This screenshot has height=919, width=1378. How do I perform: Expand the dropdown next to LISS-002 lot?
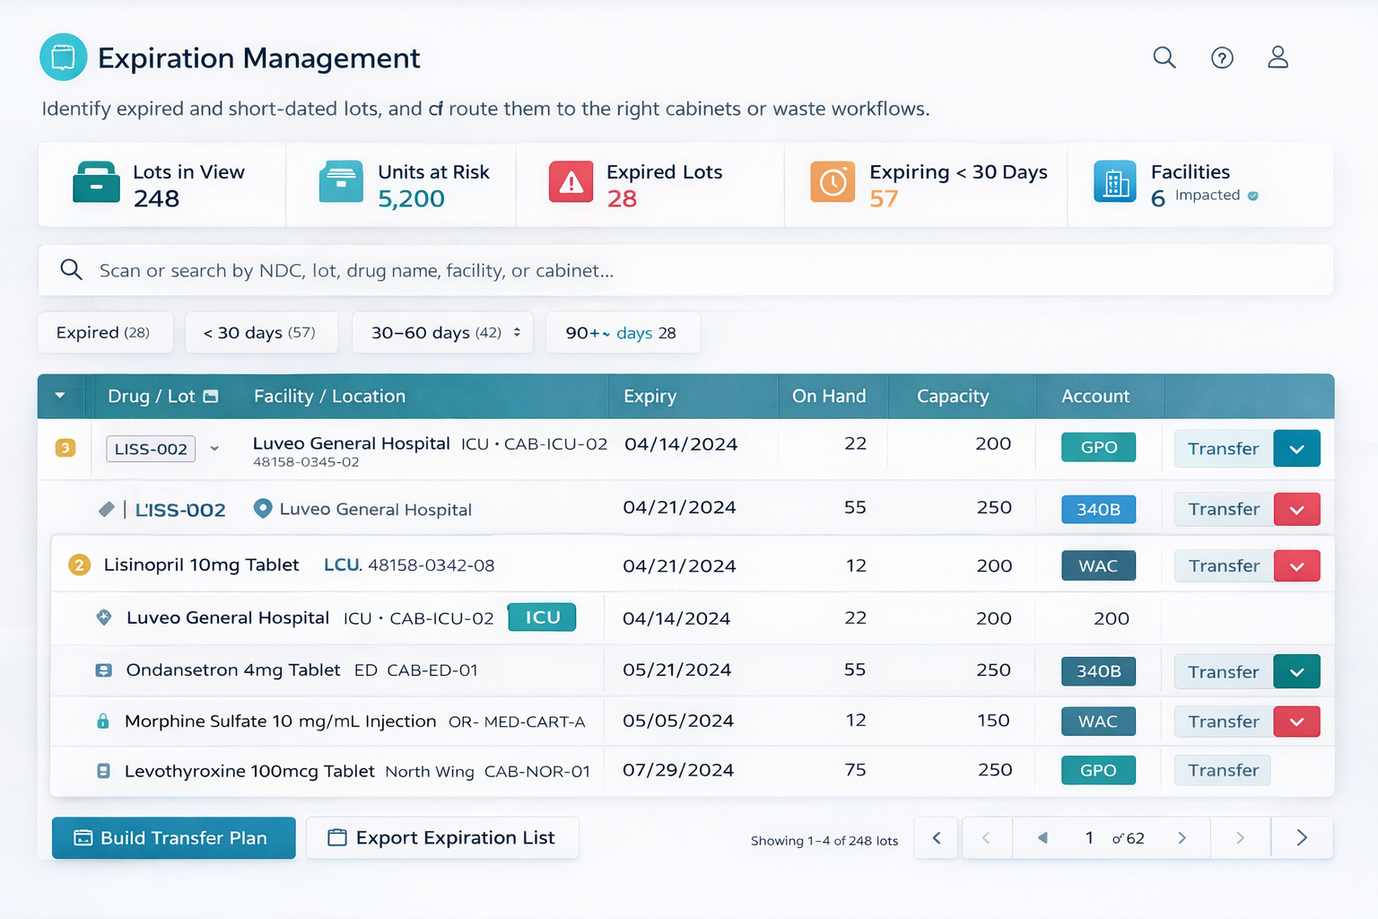tap(214, 449)
